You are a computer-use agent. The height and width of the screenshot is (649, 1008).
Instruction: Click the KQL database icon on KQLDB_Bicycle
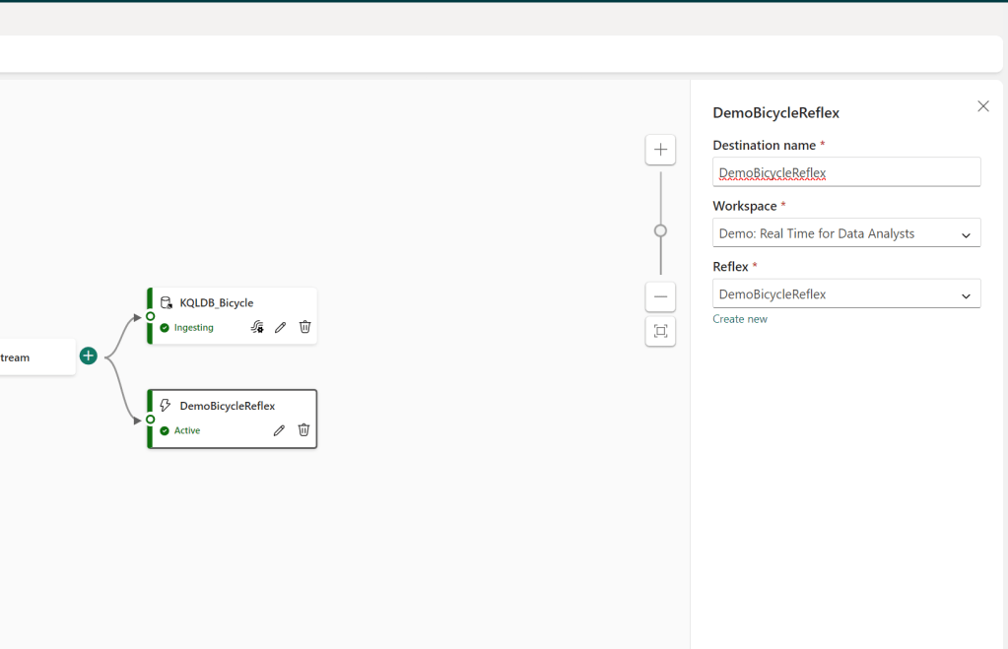(166, 303)
